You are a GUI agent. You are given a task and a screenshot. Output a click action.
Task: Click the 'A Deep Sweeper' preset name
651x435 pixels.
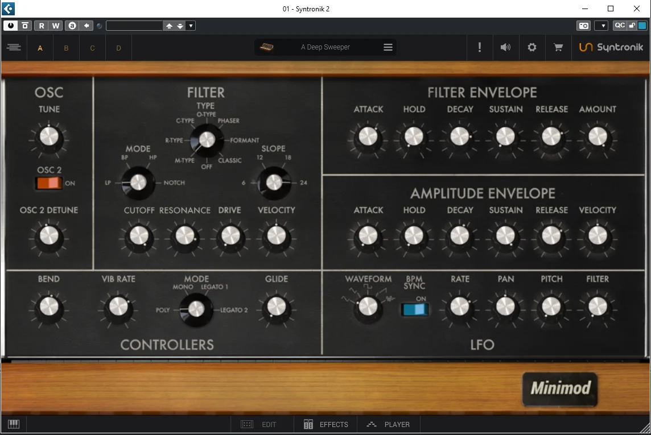[x=325, y=47]
